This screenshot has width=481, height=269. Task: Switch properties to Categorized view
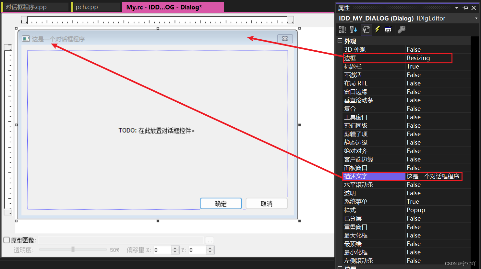(342, 30)
